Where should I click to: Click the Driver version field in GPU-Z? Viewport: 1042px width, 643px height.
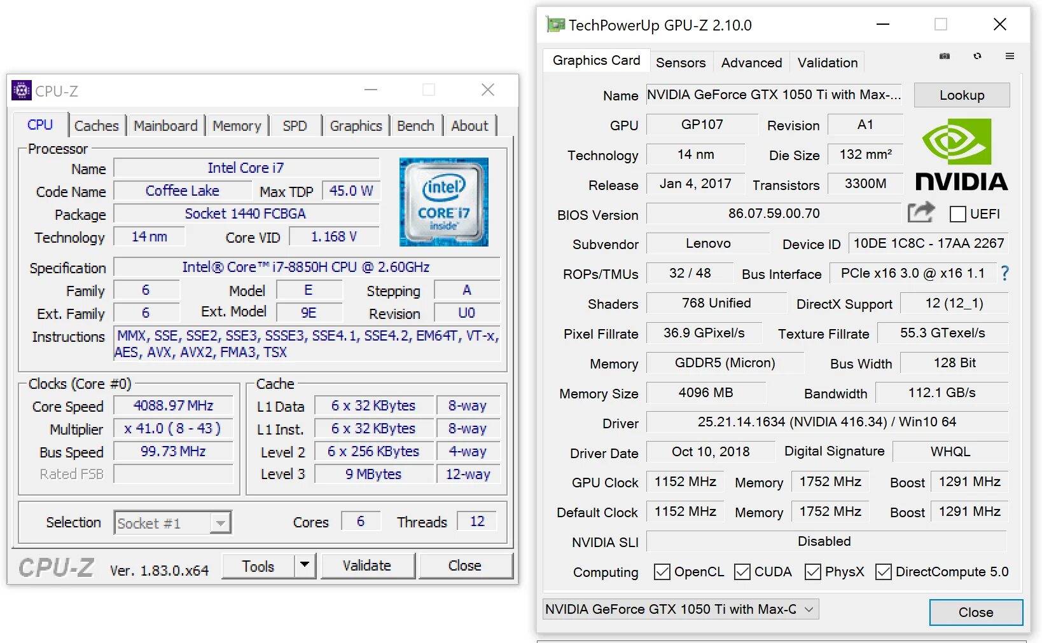click(x=827, y=422)
